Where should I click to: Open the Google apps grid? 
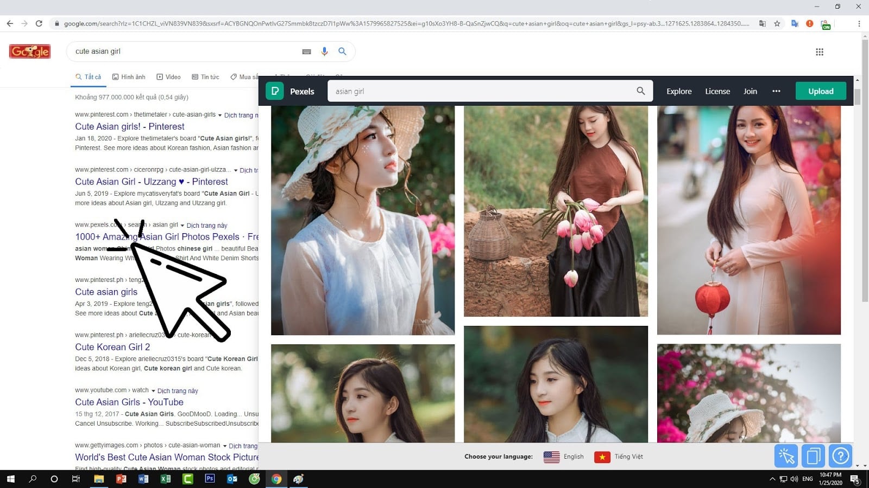820,52
